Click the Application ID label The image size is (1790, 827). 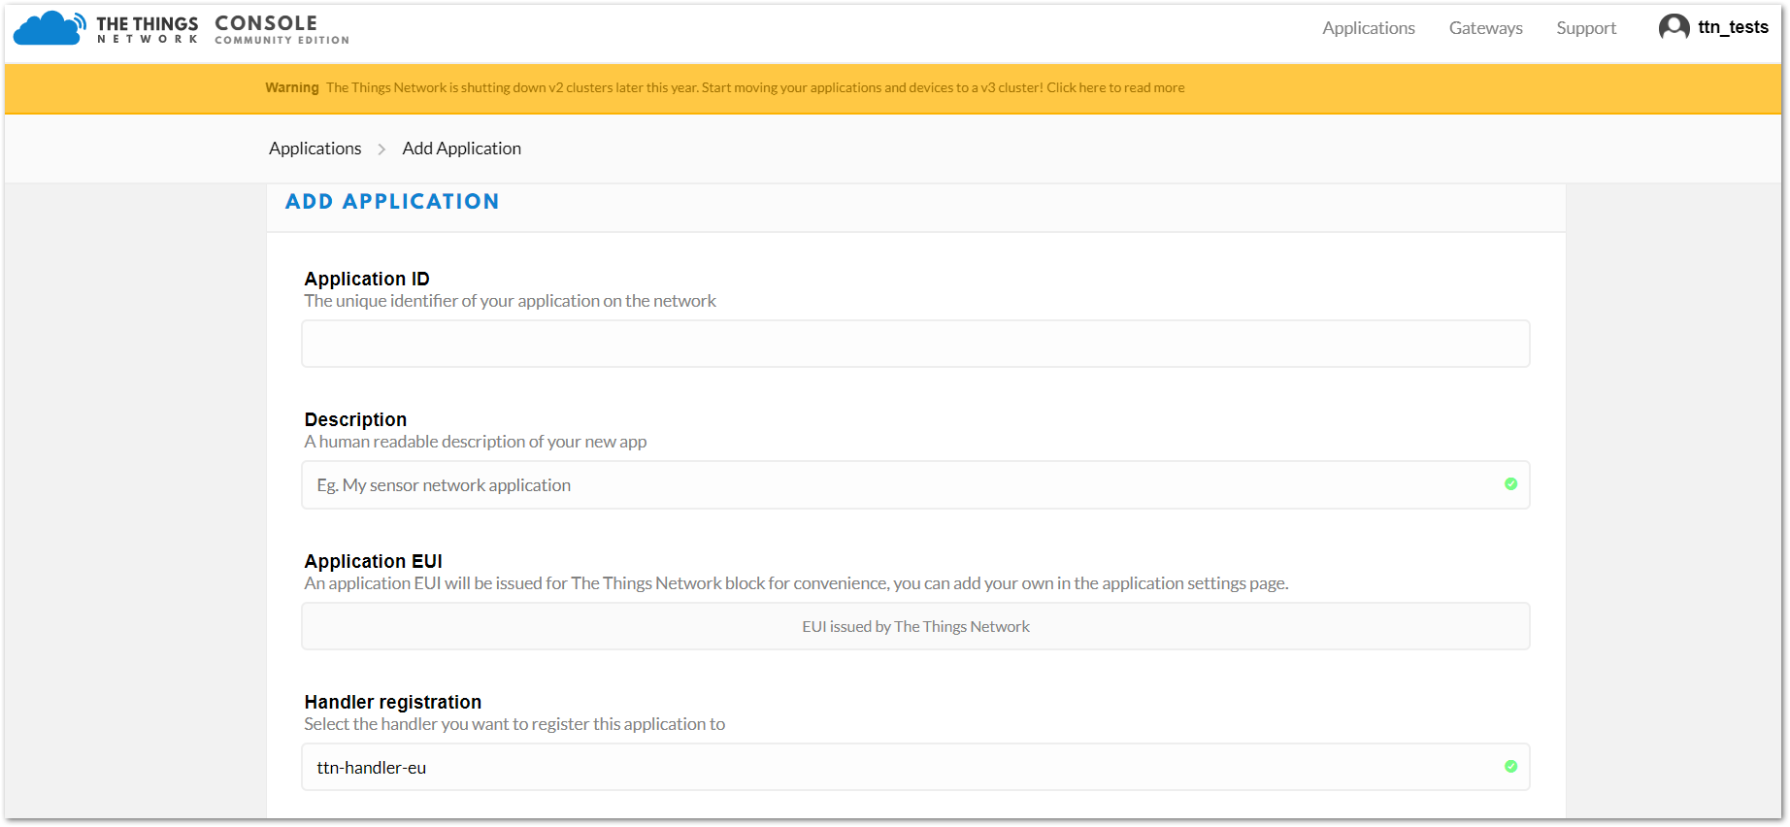[x=367, y=279]
